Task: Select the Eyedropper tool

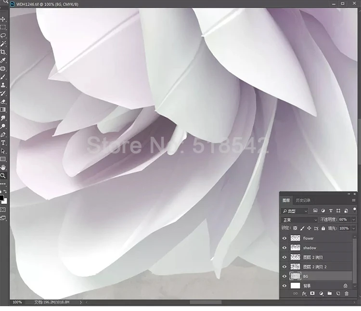Action: point(3,60)
